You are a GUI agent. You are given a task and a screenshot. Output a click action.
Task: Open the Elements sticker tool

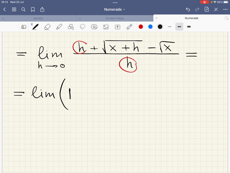[x=94, y=27]
